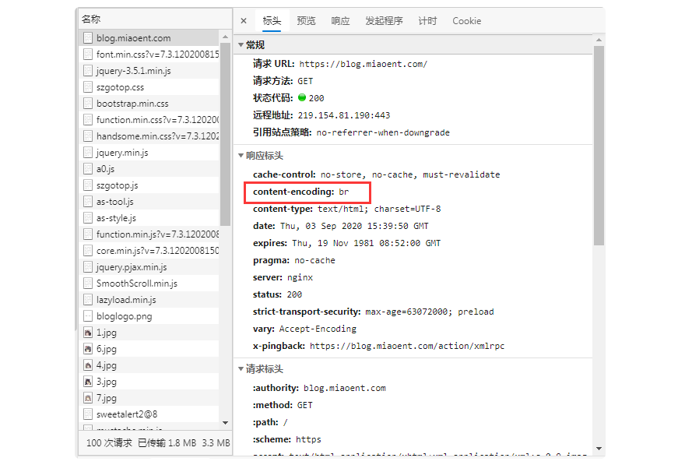Click the 100 次请求 status bar entry
This screenshot has height=472, width=685.
coord(109,442)
